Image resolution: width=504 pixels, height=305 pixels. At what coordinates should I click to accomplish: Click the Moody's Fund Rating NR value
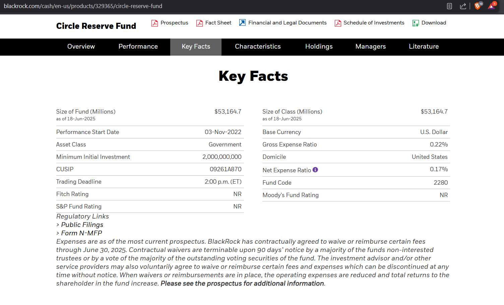point(444,195)
